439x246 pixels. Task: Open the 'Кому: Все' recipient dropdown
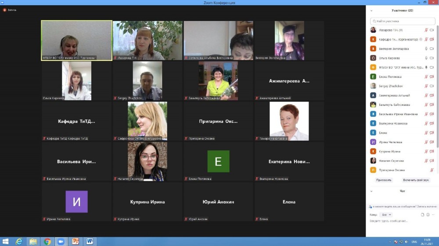(386, 215)
